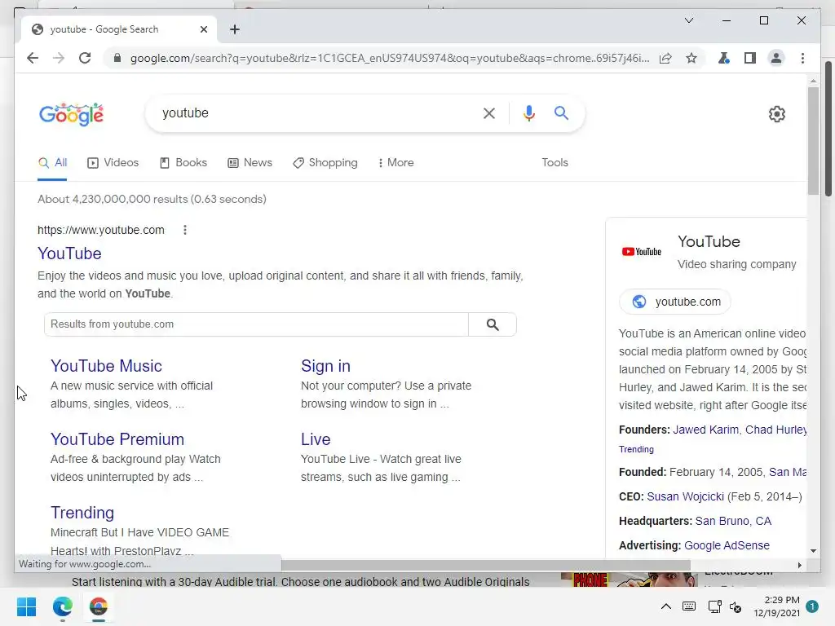Open the Live sitelink
The height and width of the screenshot is (626, 835).
coord(316,439)
